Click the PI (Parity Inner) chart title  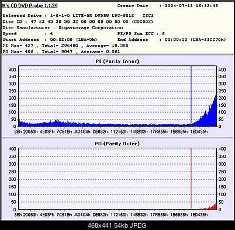[117, 61]
